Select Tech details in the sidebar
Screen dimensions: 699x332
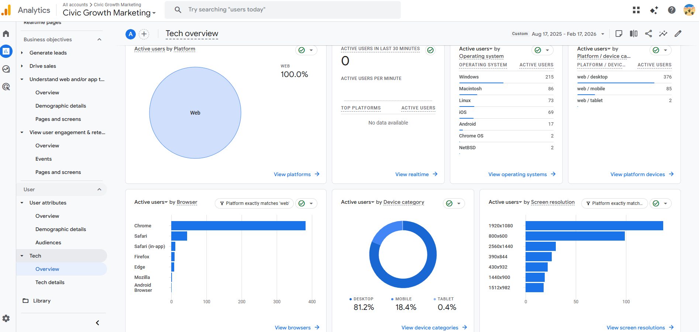[x=50, y=282]
